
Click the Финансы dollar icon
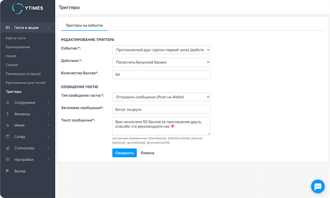click(8, 114)
